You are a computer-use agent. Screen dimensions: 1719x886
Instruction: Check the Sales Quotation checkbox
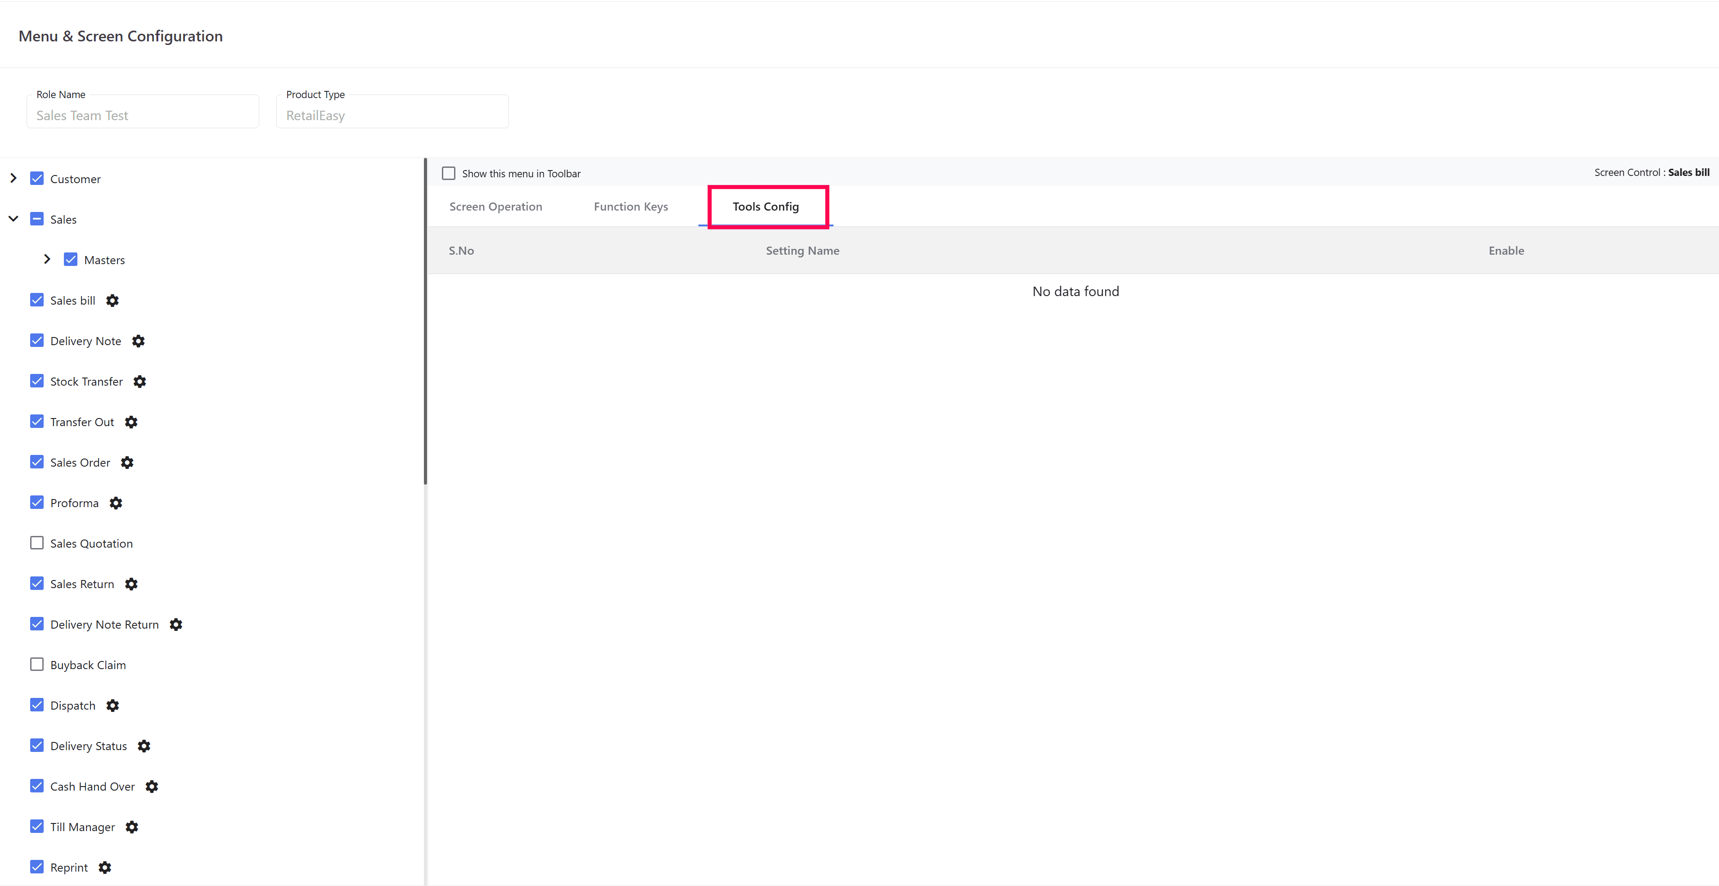37,543
